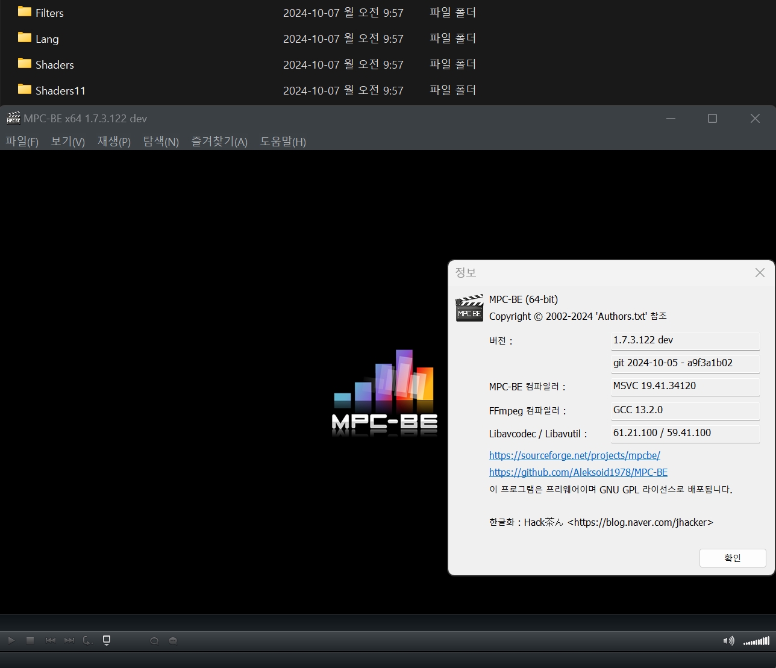
Task: Click the Stop button in the player controls
Action: tap(30, 640)
